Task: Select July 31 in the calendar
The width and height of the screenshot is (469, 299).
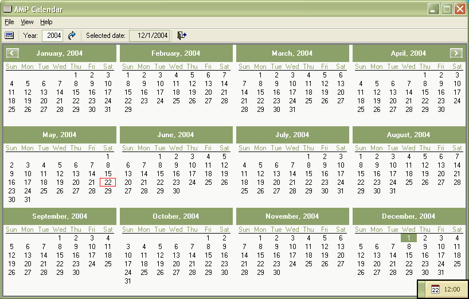Action: click(341, 191)
